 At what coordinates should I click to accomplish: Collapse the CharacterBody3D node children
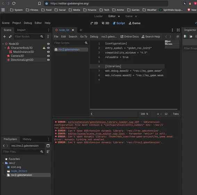click(5, 48)
